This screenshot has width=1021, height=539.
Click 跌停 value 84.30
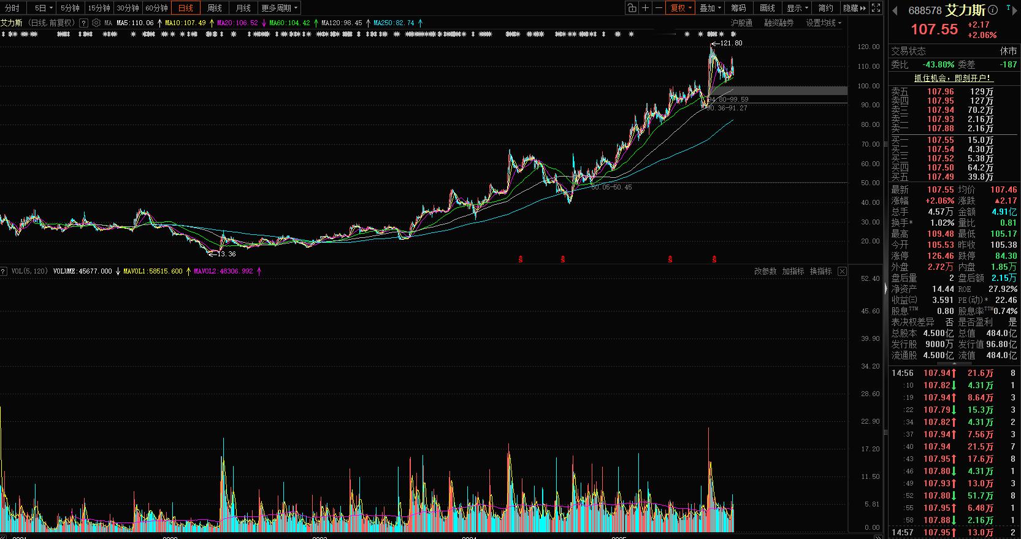(1006, 256)
